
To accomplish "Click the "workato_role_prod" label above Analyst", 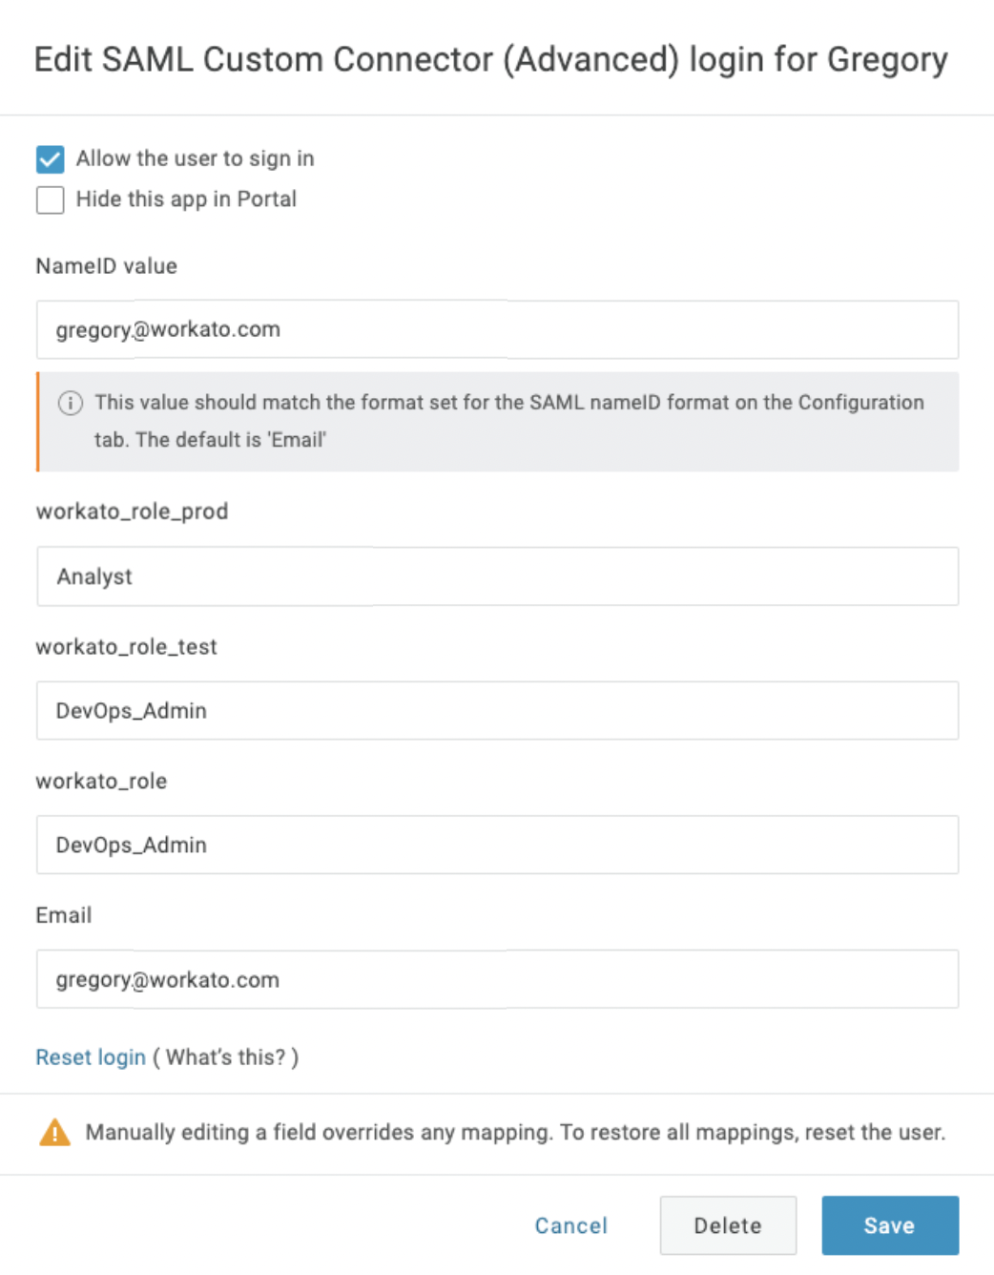I will click(132, 512).
